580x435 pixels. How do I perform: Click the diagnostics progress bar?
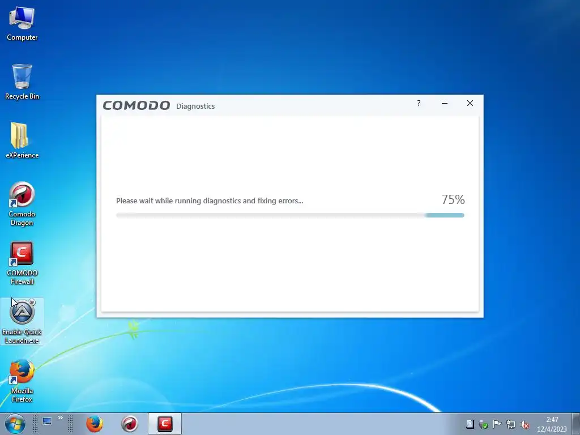(290, 215)
